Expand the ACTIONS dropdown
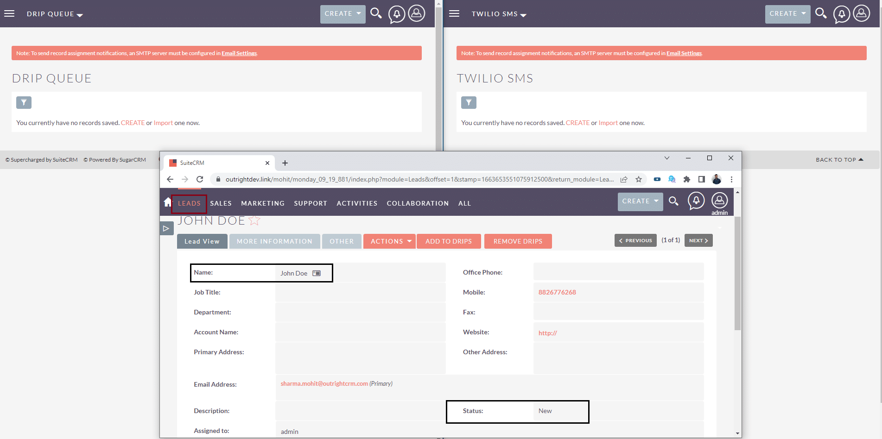The image size is (882, 439). pyautogui.click(x=389, y=241)
